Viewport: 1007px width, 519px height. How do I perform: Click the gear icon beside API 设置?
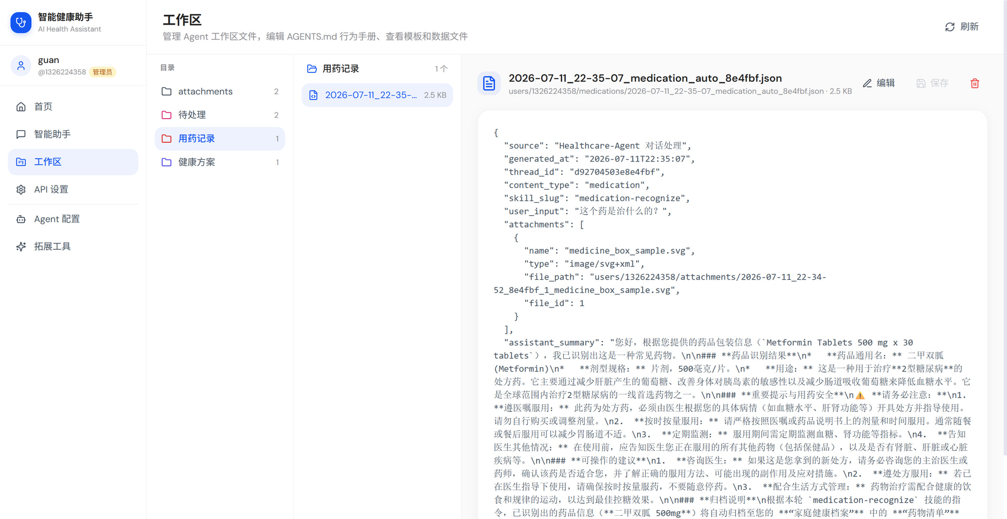(21, 189)
